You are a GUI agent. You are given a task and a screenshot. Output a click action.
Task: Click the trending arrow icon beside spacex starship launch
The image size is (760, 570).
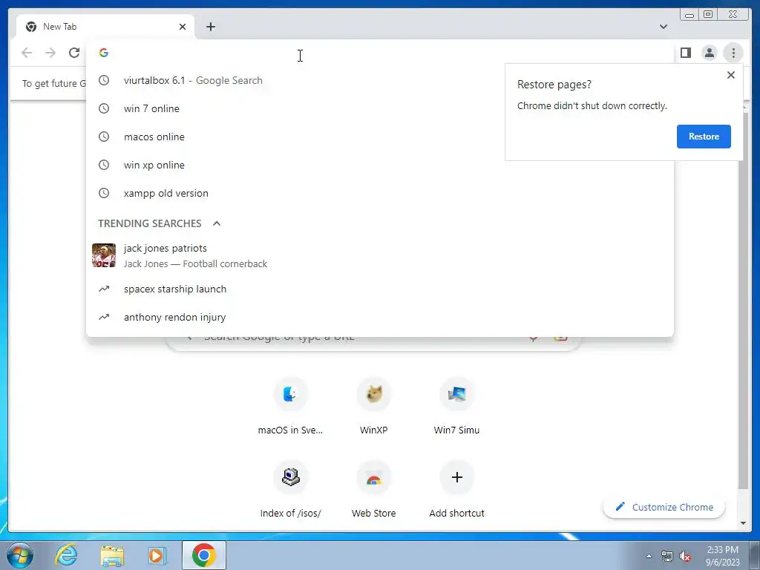(x=104, y=289)
